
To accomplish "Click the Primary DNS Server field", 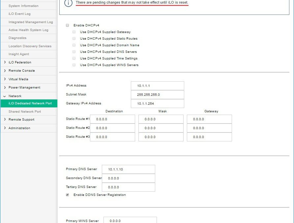I will pyautogui.click(x=129, y=169).
